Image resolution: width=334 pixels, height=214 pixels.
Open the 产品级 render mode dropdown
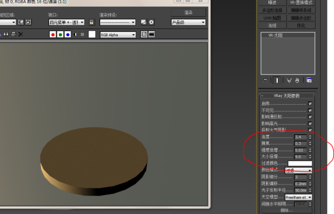188,22
